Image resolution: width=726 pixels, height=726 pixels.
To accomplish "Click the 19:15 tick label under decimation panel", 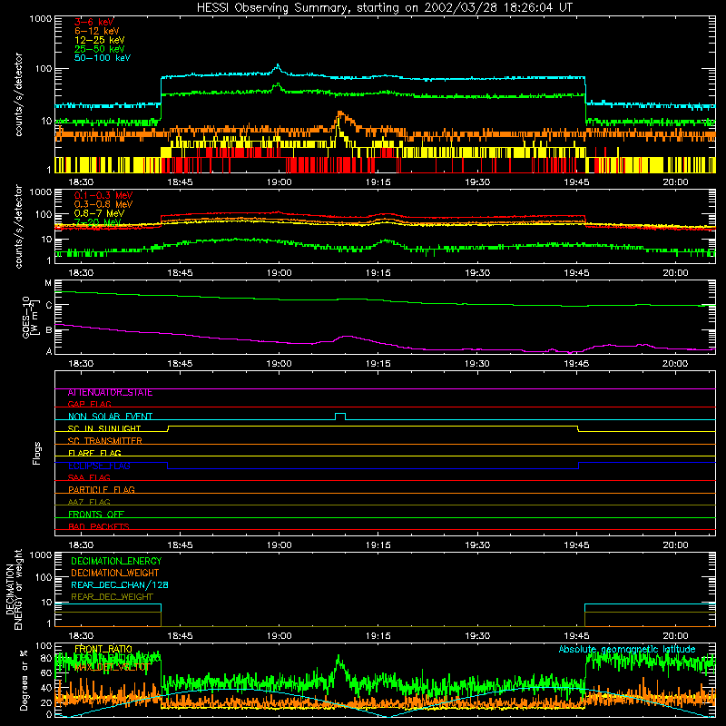I will 378,636.
